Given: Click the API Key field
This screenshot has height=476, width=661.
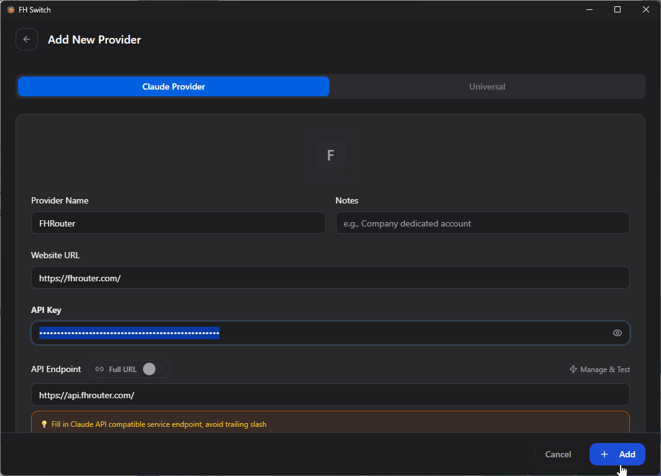Looking at the screenshot, I should pyautogui.click(x=331, y=333).
